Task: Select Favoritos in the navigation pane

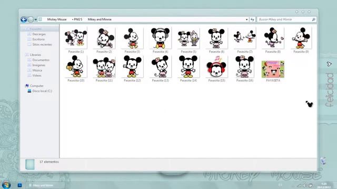Action: 36,29
